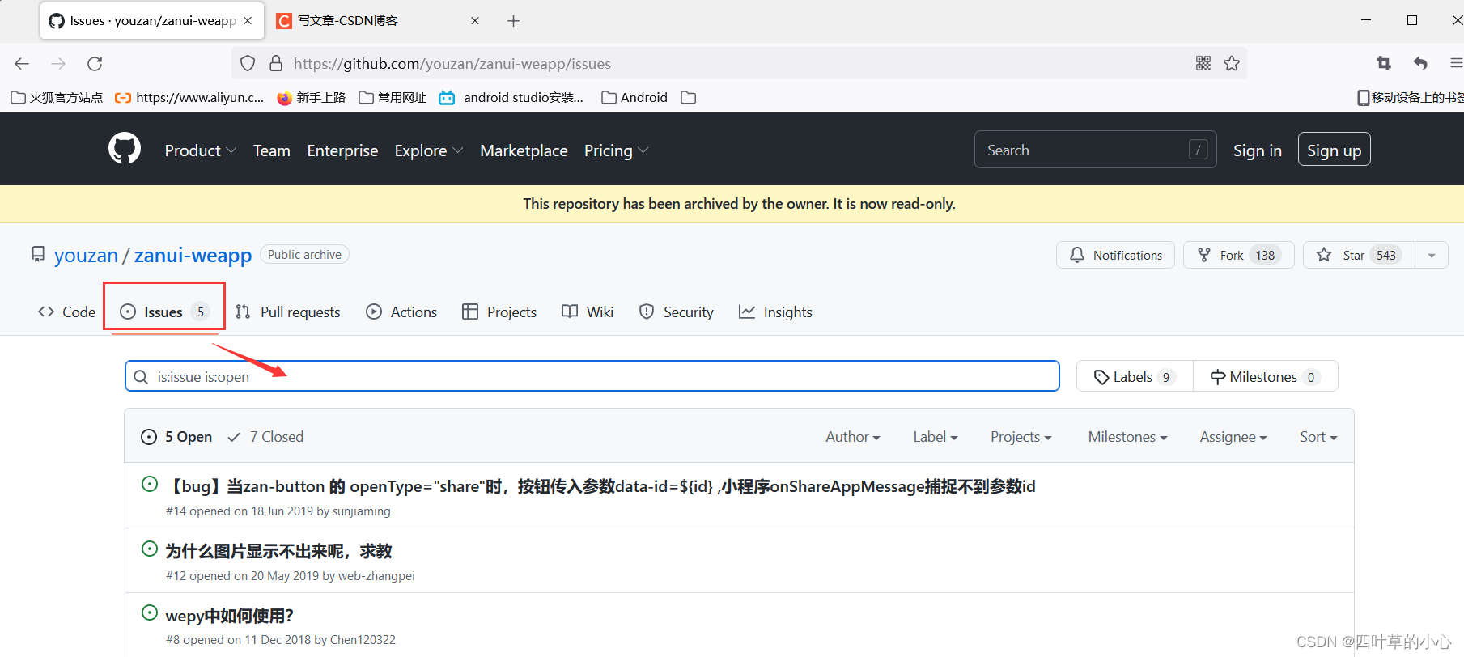Switch to the Code tab

click(66, 312)
